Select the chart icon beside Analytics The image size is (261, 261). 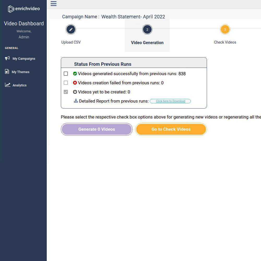click(x=7, y=85)
